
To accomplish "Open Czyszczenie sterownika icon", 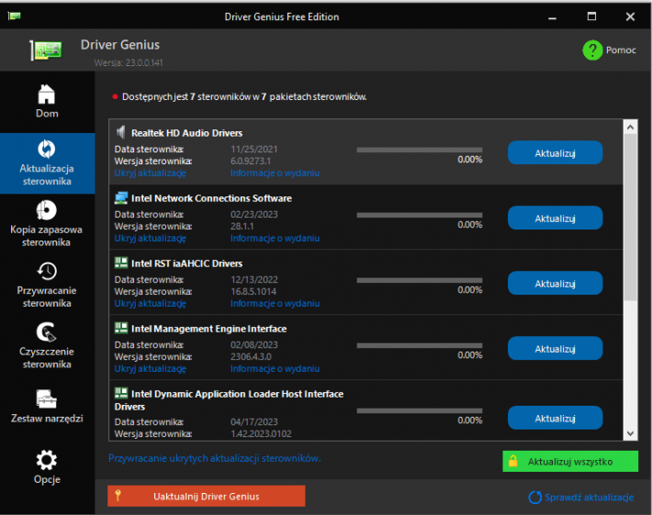I will click(x=47, y=331).
